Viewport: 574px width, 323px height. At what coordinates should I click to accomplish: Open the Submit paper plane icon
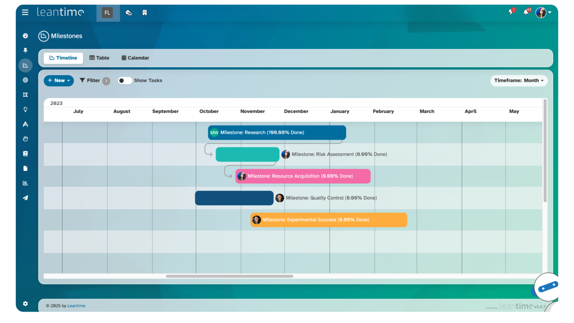(x=25, y=198)
